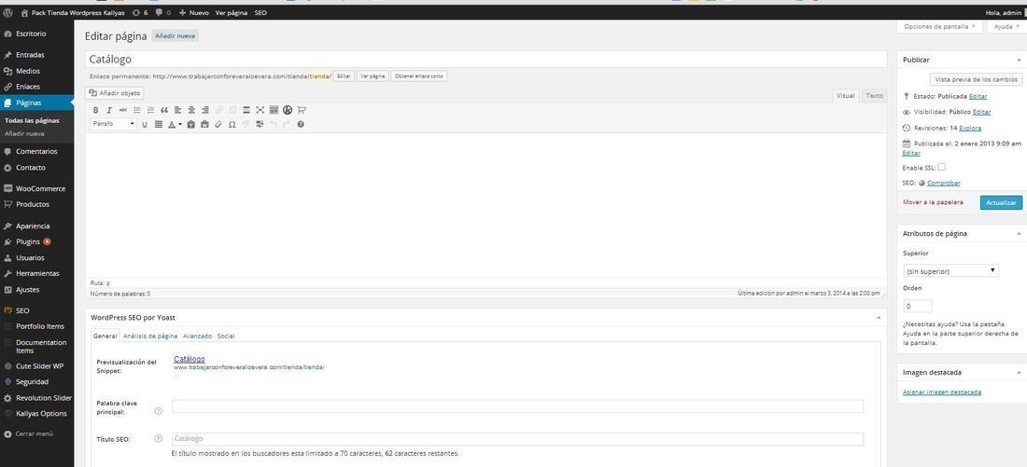The width and height of the screenshot is (1027, 467).
Task: Toggle the kitchen sink toolbar row
Action: (x=274, y=110)
